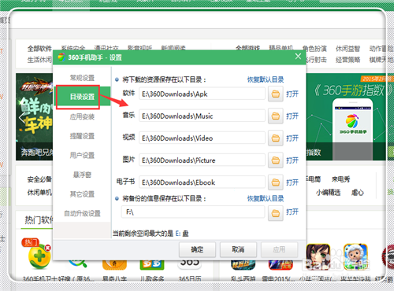
Task: Show previous banner with left arrow
Action: click(21, 117)
